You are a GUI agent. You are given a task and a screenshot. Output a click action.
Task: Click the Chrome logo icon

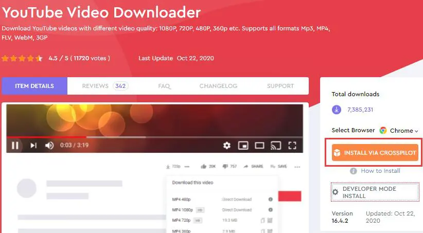click(383, 131)
